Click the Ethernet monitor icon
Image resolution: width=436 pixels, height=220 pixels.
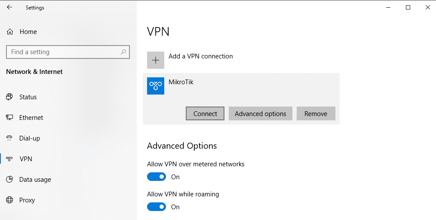click(9, 118)
